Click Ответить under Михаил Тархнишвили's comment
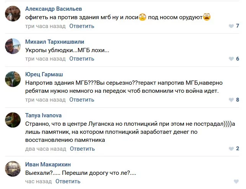The width and height of the screenshot is (246, 189). (81, 59)
